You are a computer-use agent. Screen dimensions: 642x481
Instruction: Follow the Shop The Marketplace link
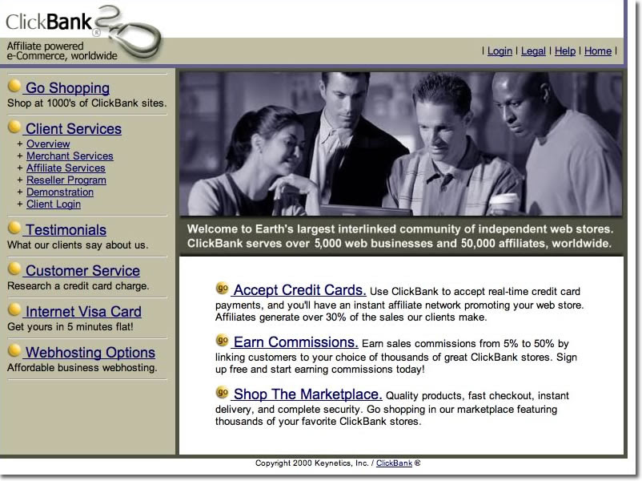(x=307, y=394)
